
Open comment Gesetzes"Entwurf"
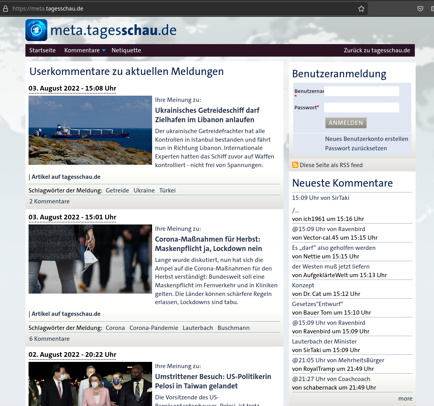(317, 304)
